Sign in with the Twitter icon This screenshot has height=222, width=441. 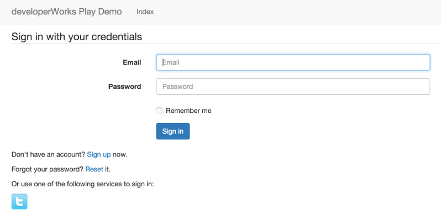19,202
